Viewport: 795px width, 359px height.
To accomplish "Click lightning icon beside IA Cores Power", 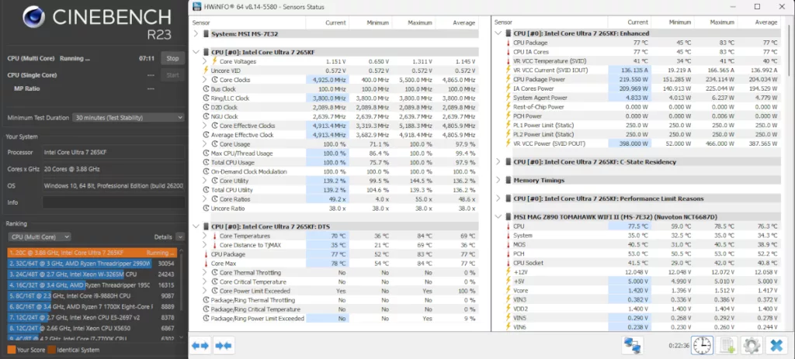I will [508, 88].
